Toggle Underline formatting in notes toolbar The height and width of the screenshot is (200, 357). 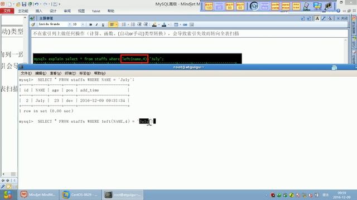(x=103, y=24)
